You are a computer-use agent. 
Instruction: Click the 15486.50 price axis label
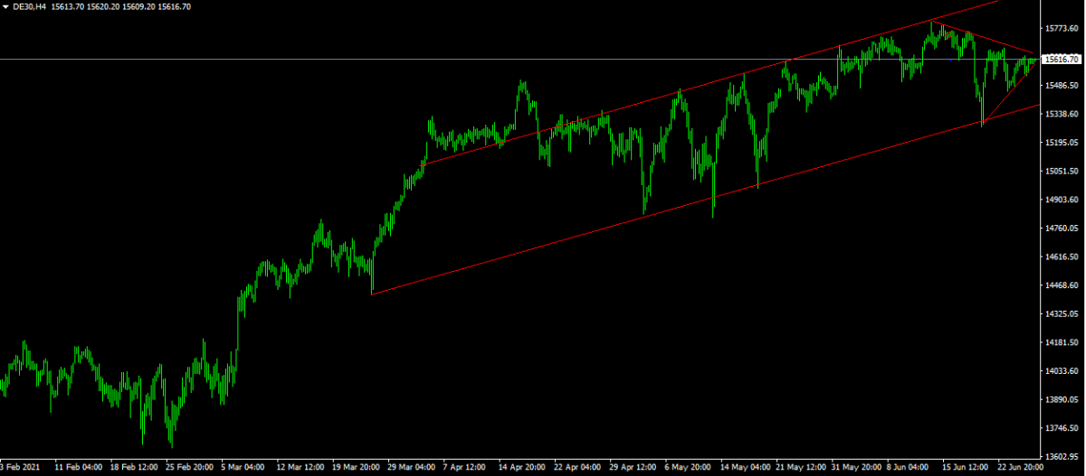[x=1062, y=86]
